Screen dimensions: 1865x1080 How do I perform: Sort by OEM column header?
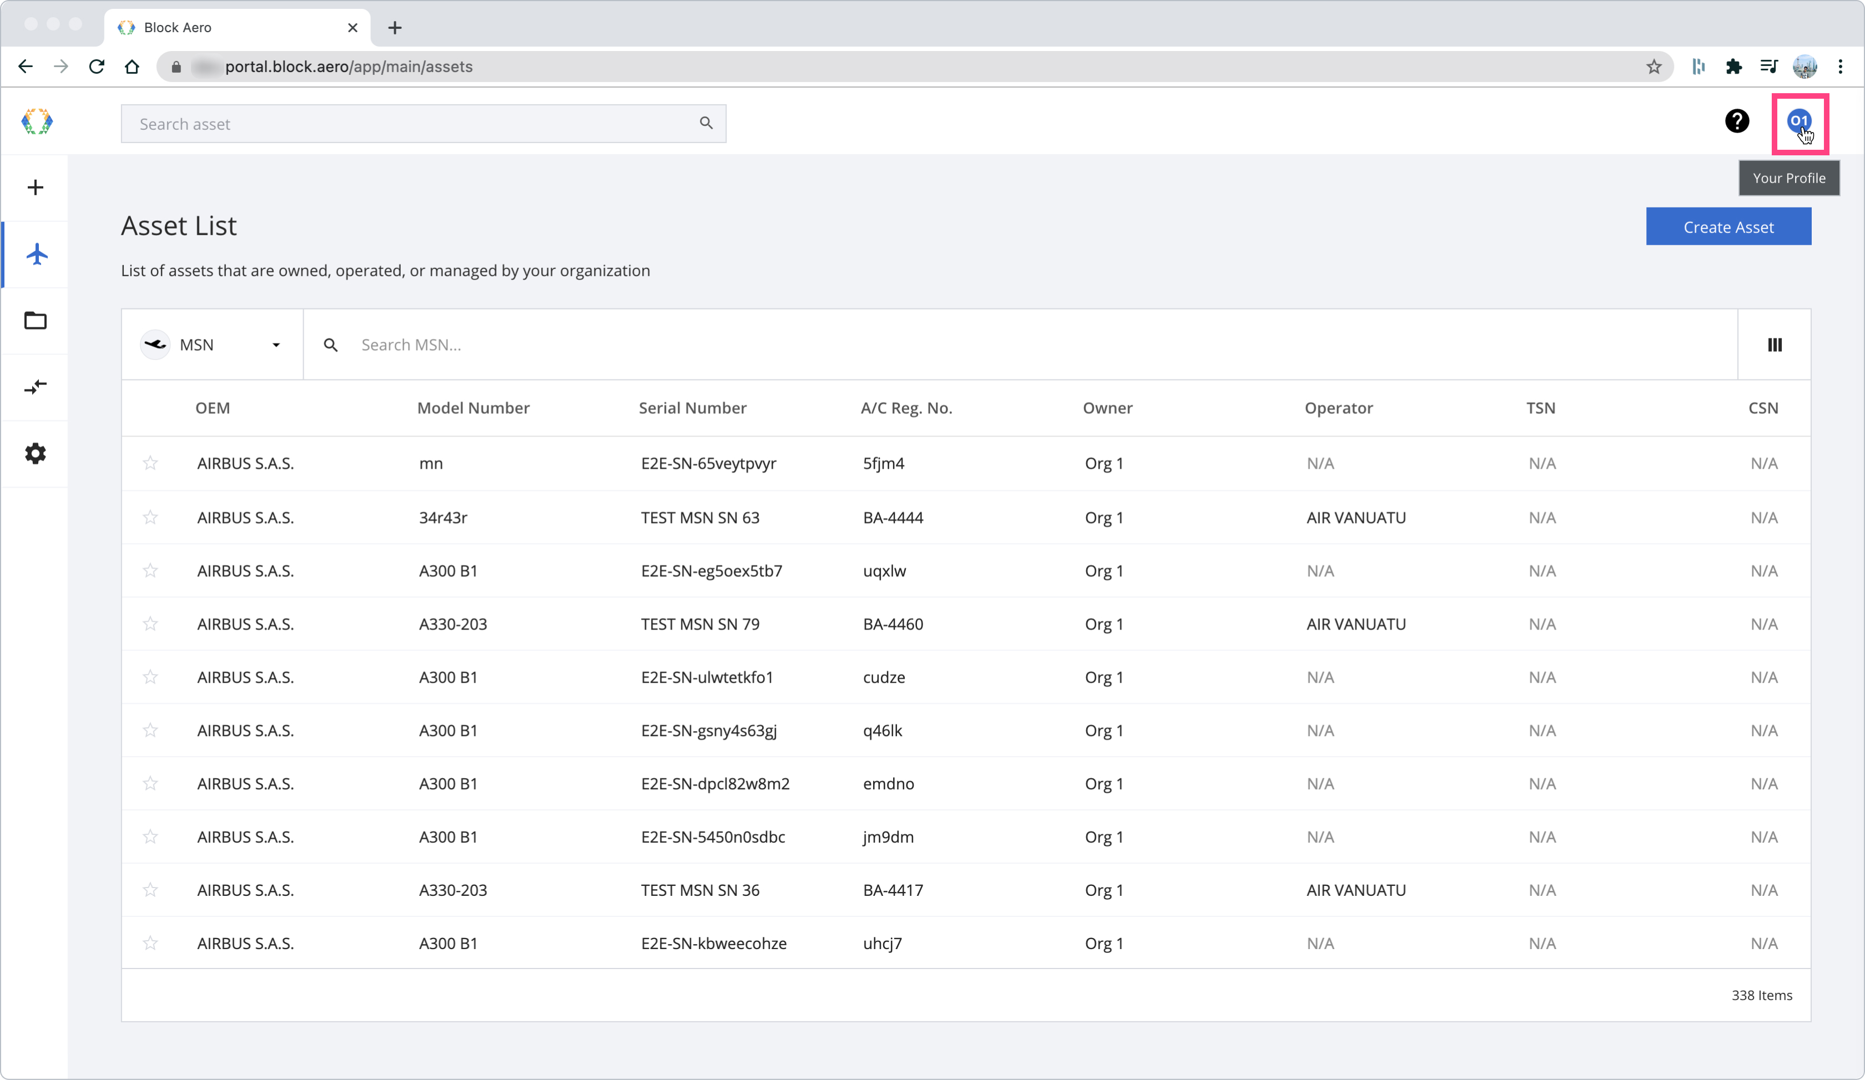[213, 408]
